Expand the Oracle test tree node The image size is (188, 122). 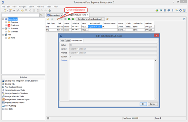pos(6,25)
